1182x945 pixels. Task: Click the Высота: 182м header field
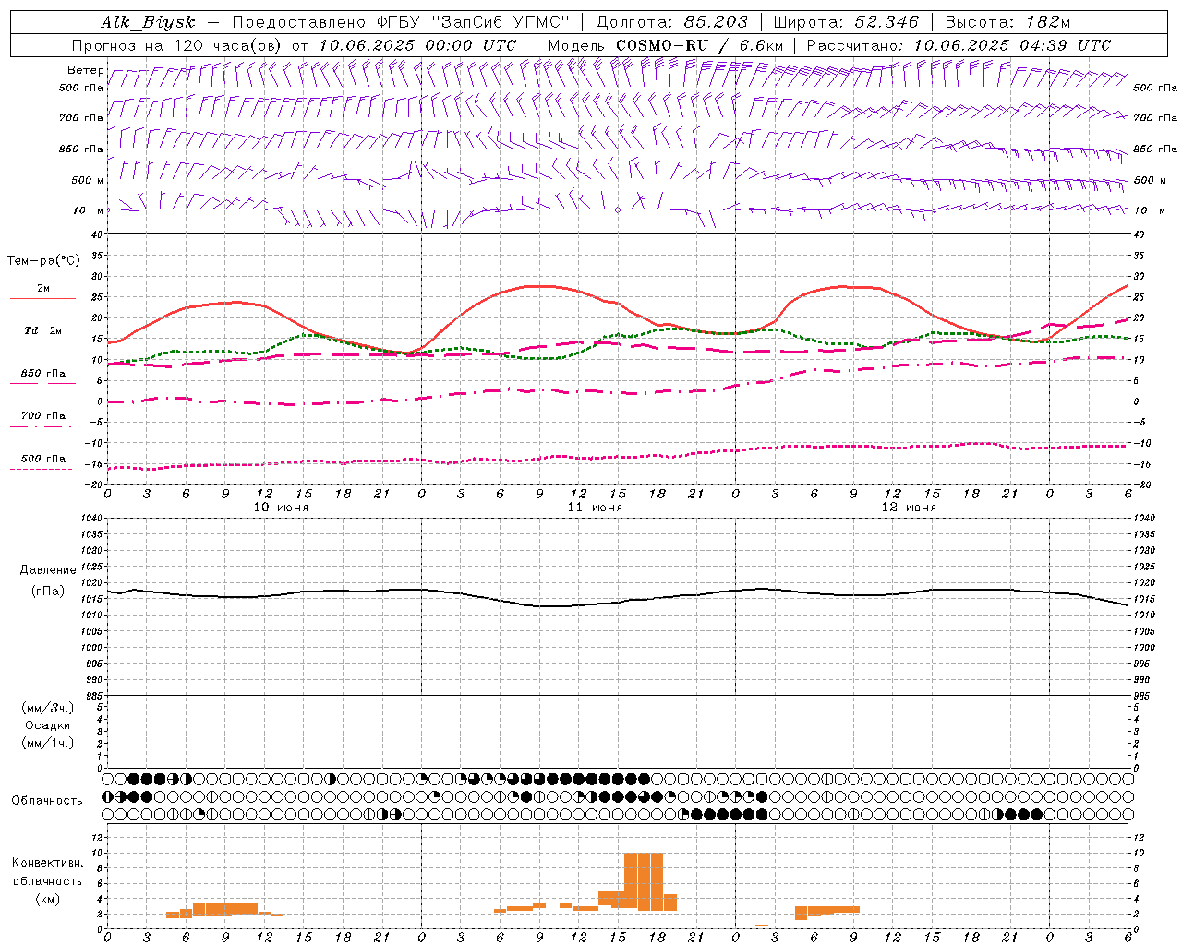pos(1007,22)
